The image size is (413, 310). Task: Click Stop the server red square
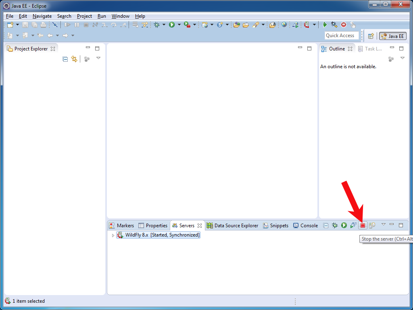(363, 225)
